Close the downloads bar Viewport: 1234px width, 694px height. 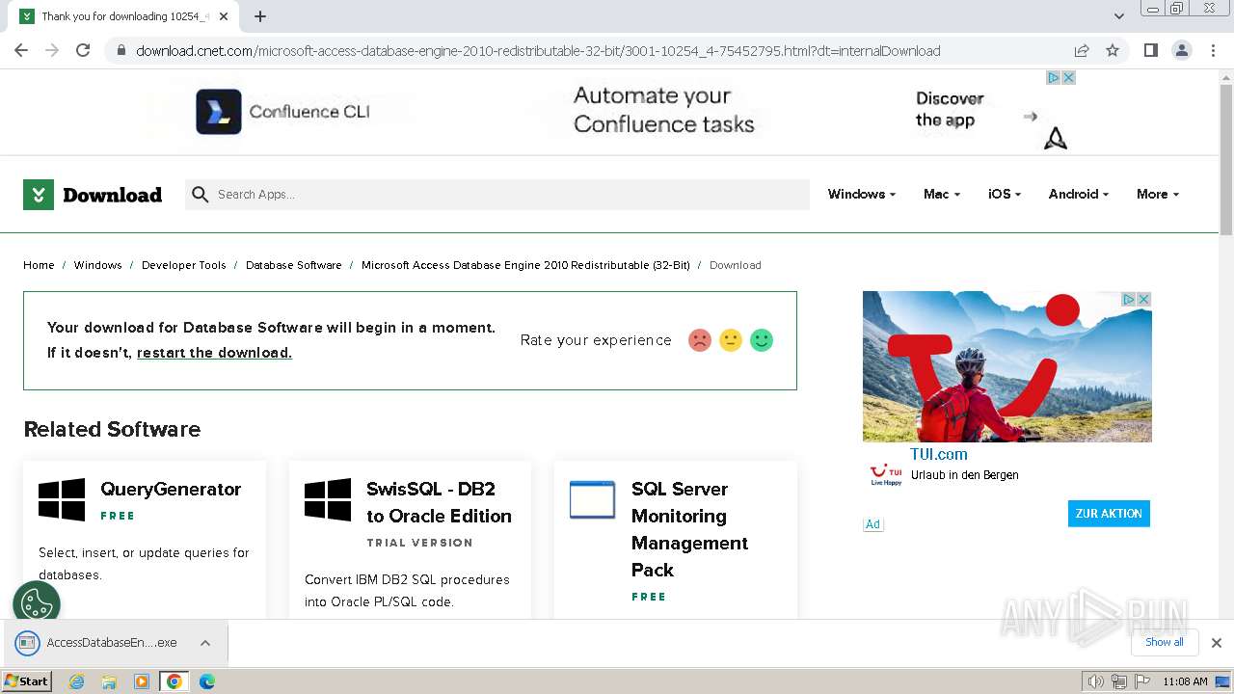coord(1217,643)
